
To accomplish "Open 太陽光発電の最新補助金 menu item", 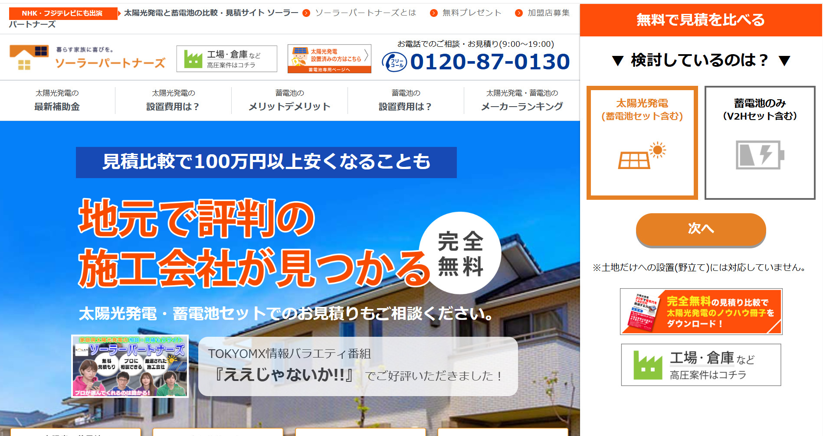I will tap(57, 101).
